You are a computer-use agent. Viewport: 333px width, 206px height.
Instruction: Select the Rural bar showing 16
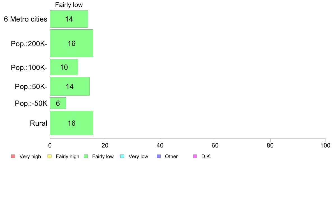71,123
